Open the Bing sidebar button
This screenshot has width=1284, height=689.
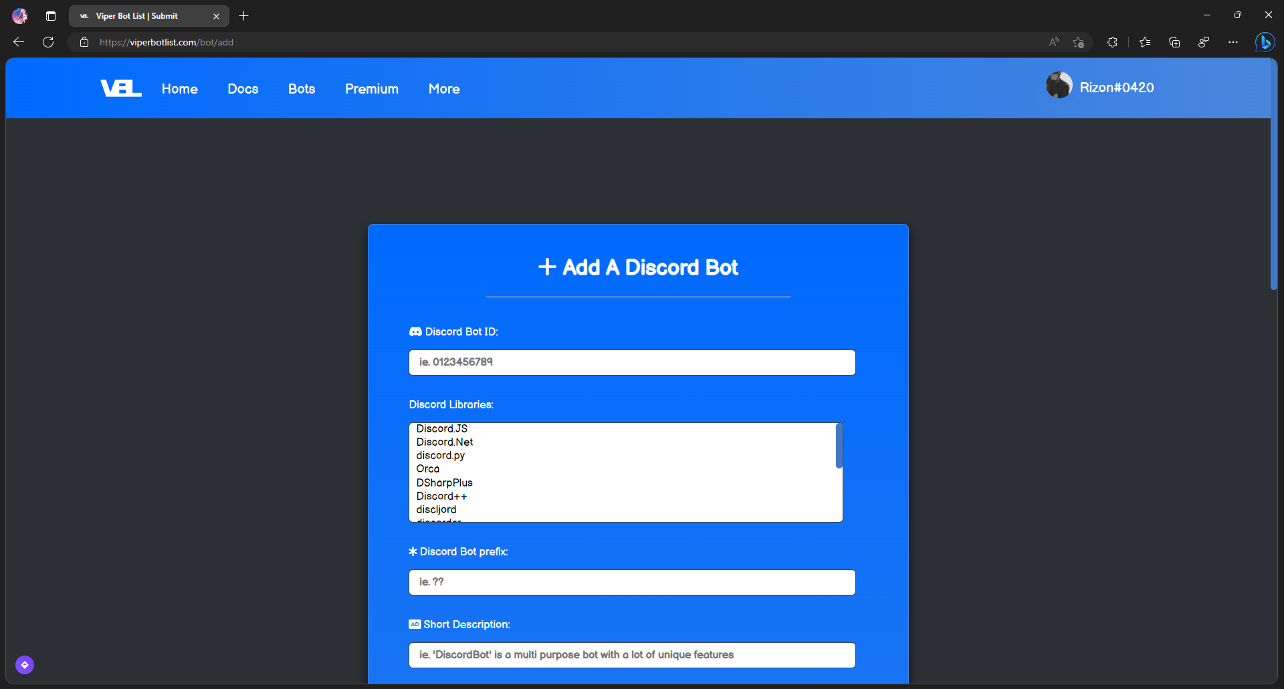(x=1265, y=42)
